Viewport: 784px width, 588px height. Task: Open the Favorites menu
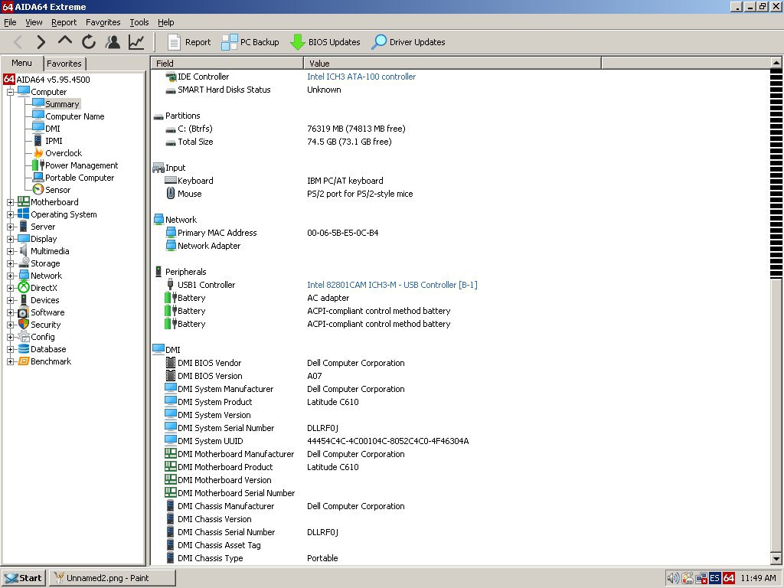103,22
